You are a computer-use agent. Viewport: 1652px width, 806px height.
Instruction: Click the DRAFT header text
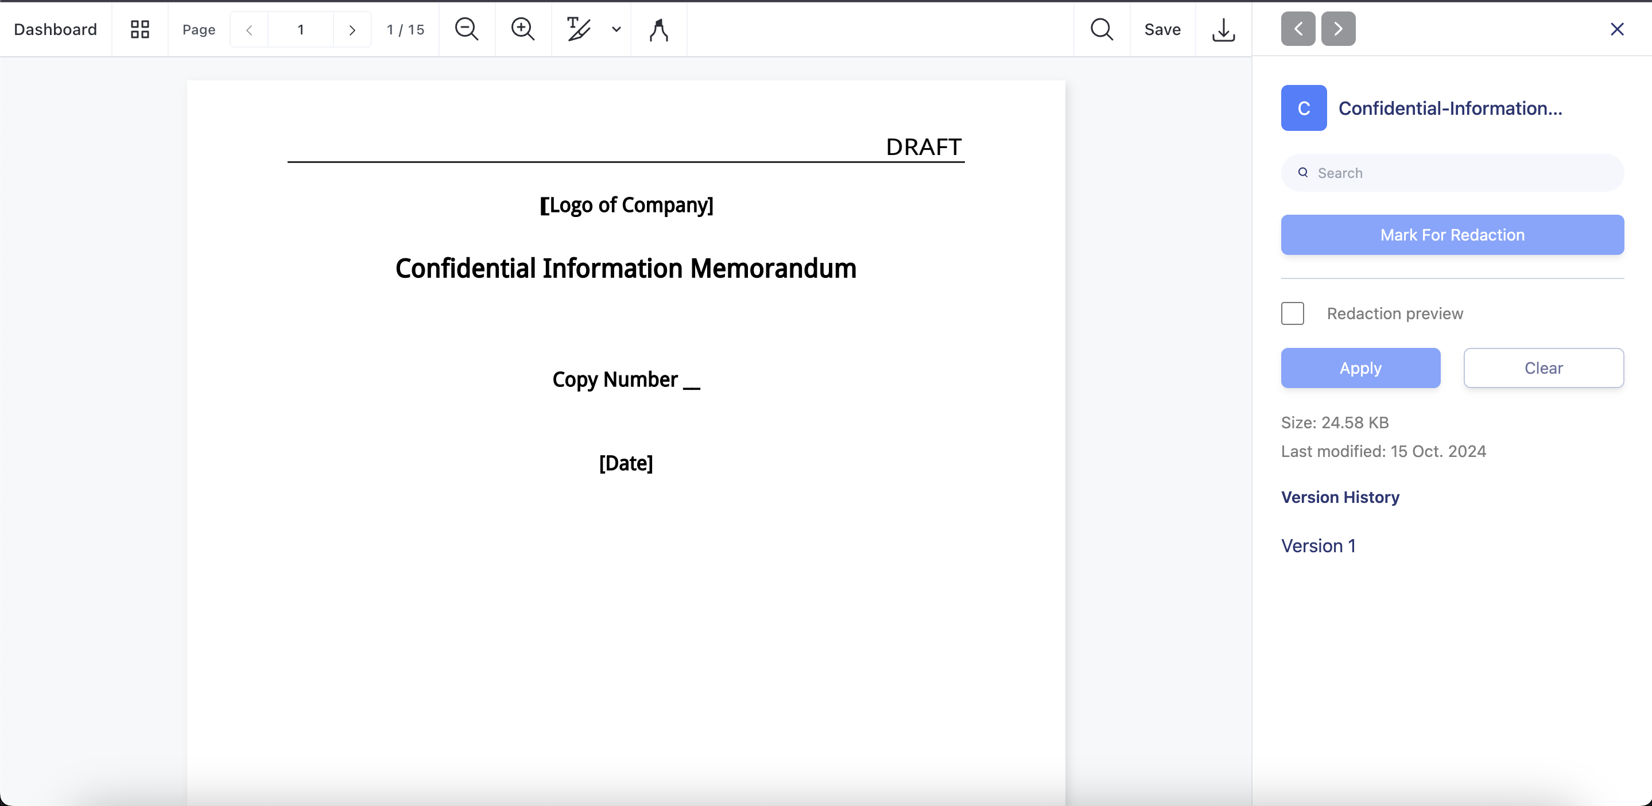coord(924,147)
